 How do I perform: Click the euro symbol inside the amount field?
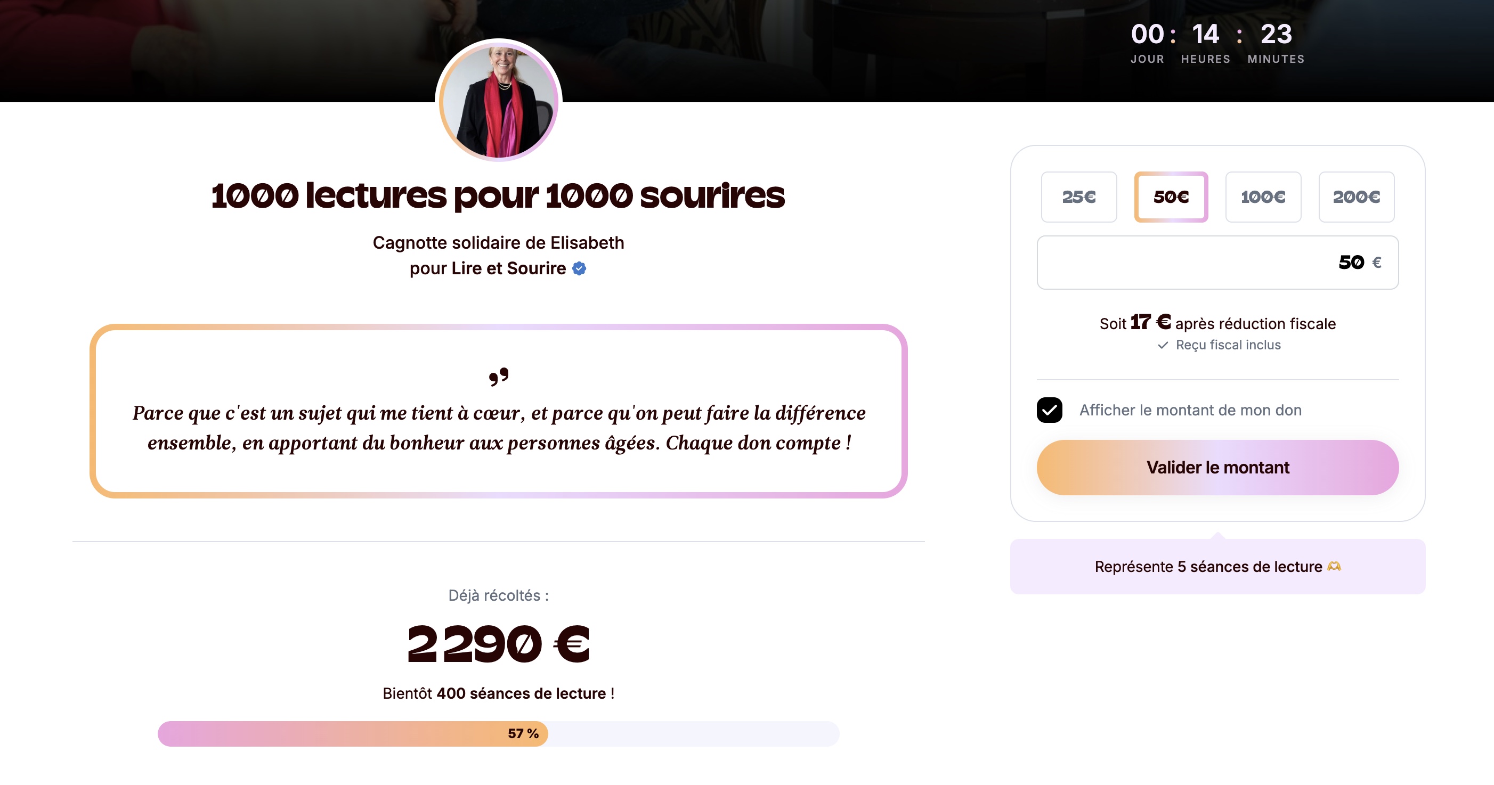pyautogui.click(x=1376, y=263)
